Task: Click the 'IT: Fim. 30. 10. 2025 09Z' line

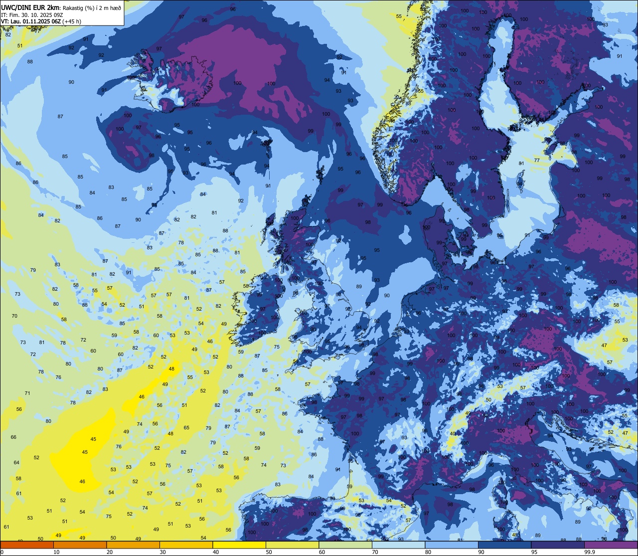Action: (x=32, y=14)
